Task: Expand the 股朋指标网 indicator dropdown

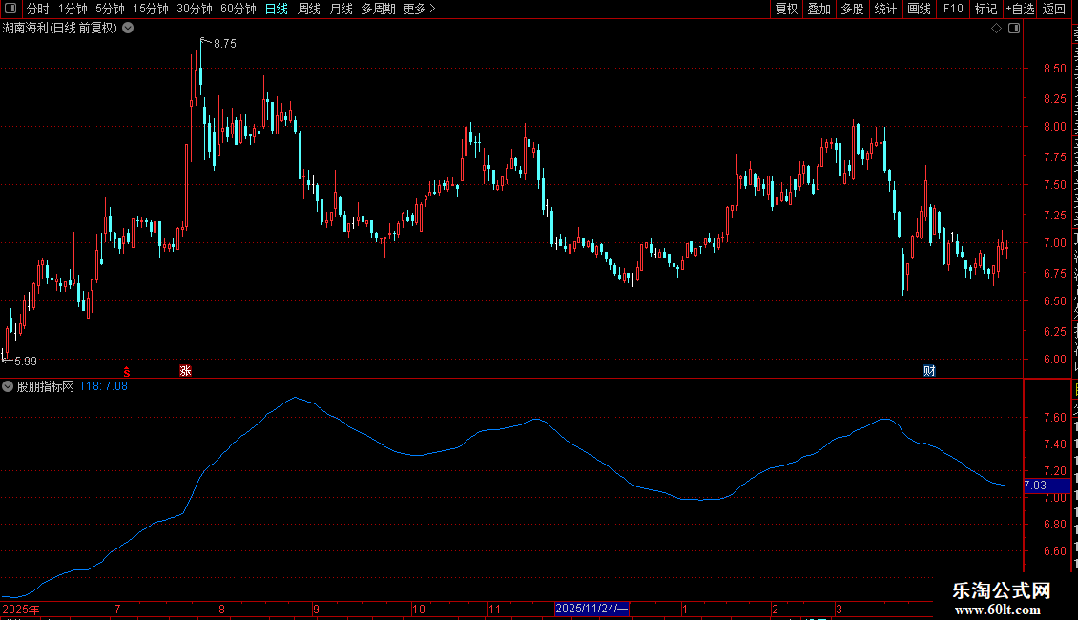Action: coord(8,387)
